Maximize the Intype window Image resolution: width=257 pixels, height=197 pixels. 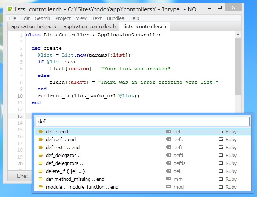pos(220,8)
